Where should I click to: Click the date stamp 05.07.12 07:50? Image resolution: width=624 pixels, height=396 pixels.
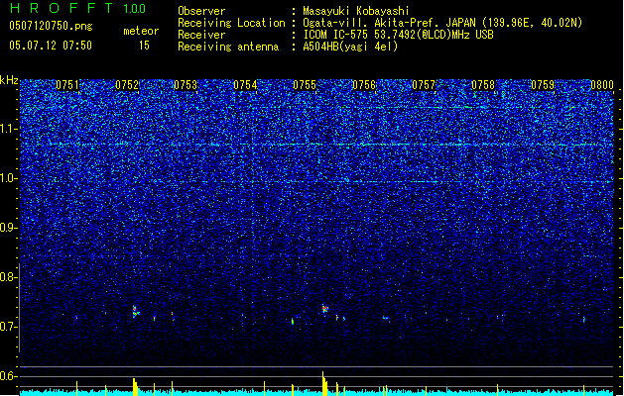pyautogui.click(x=51, y=46)
